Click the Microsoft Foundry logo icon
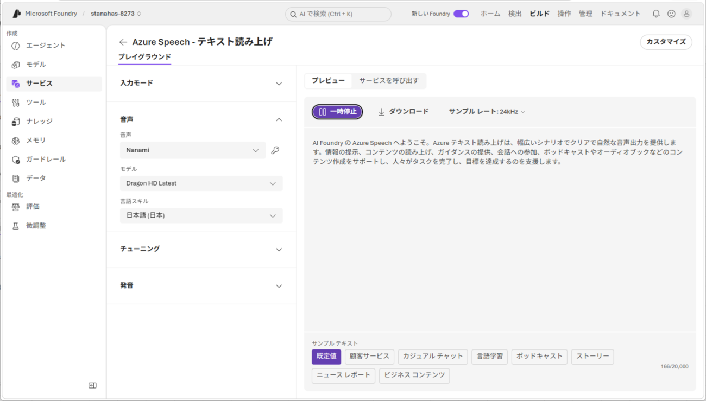This screenshot has height=401, width=706. pos(17,14)
